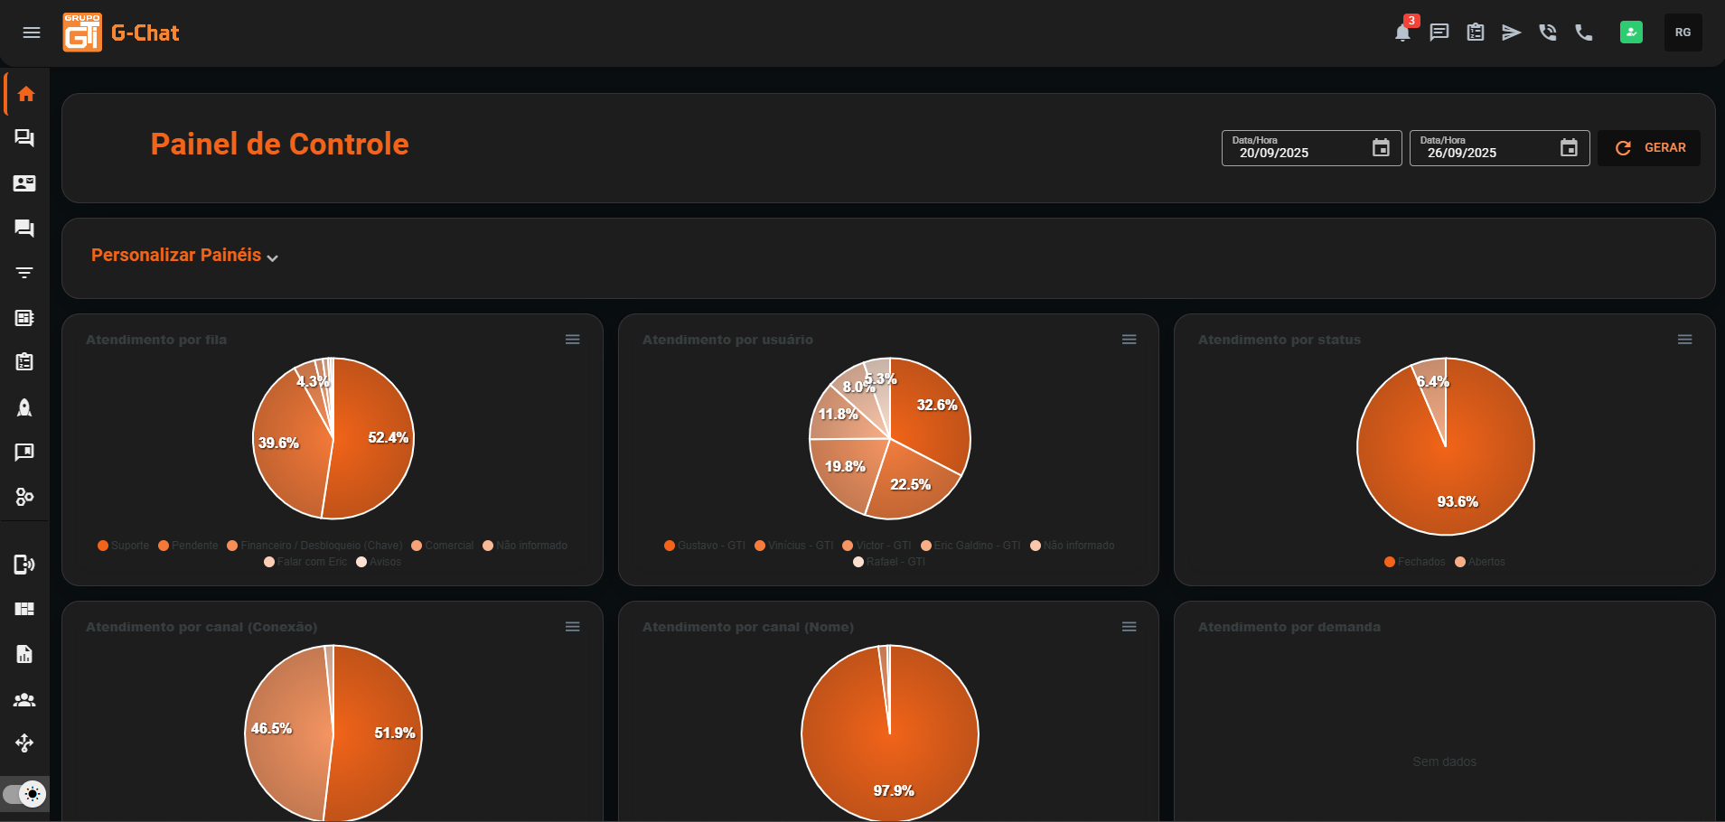Viewport: 1725px width, 822px height.
Task: Click the paper plane send icon
Action: point(1511,33)
